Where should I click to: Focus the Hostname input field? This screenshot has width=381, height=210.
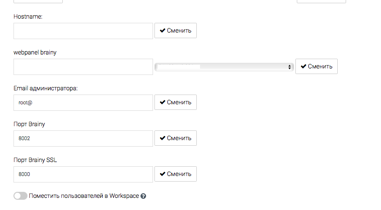(83, 31)
